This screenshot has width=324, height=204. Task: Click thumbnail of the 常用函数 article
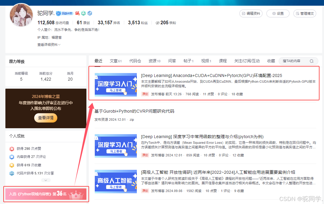pyautogui.click(x=116, y=146)
